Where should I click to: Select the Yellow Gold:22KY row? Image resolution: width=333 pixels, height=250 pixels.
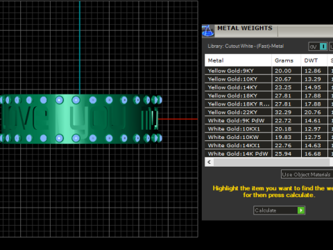pyautogui.click(x=268, y=112)
